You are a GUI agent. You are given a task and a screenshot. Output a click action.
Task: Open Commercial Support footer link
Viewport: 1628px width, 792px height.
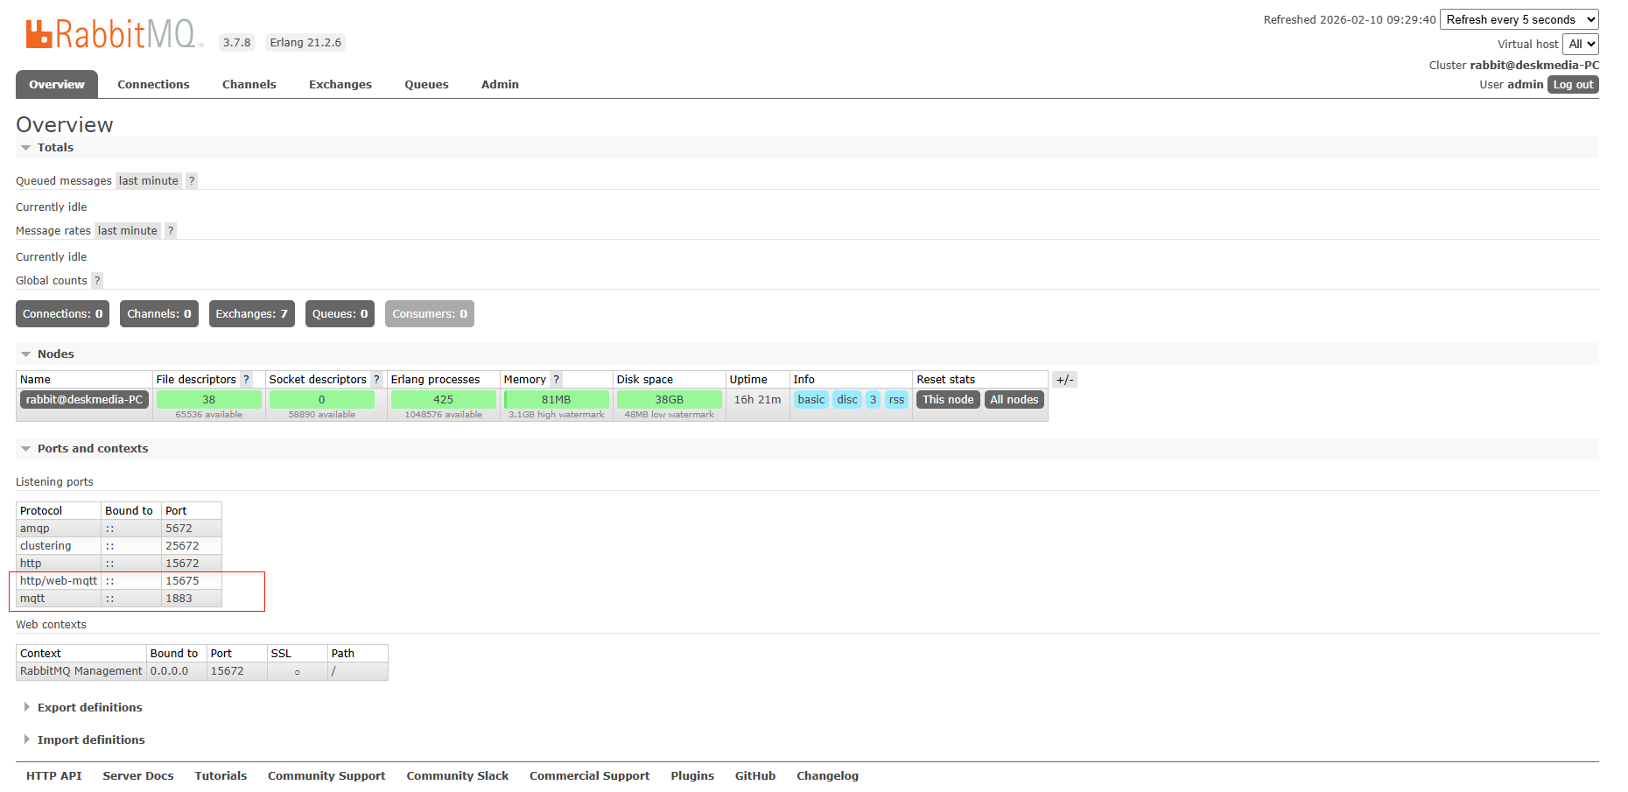pyautogui.click(x=590, y=776)
